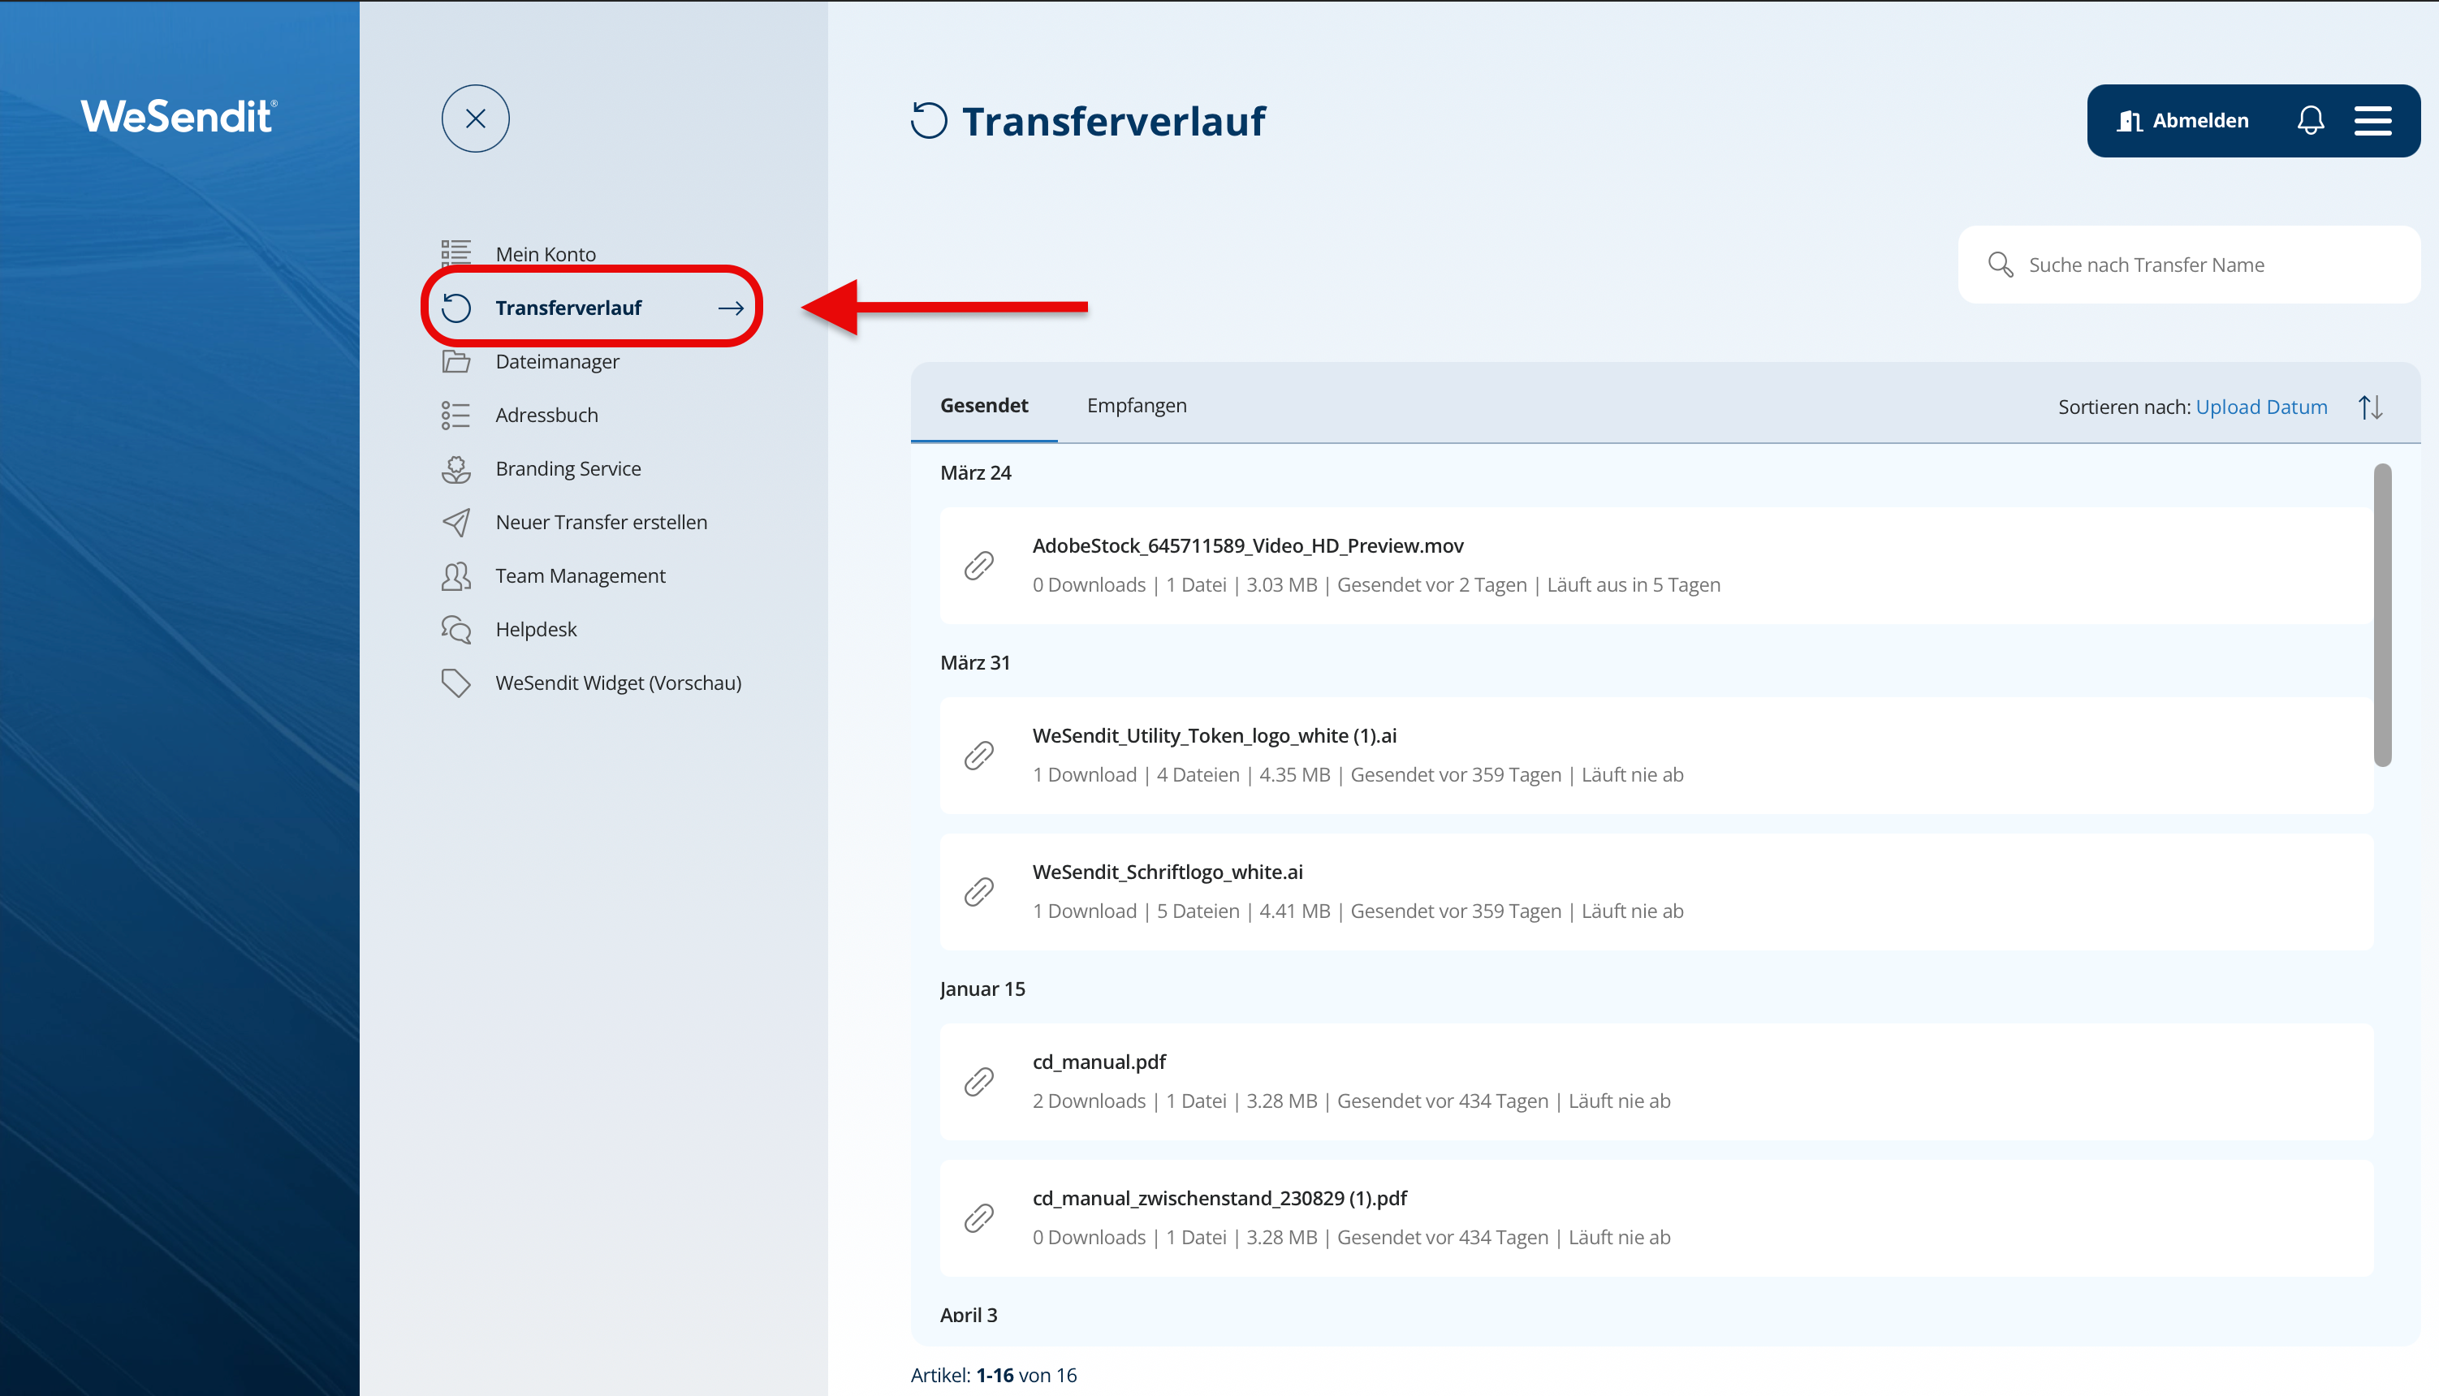2439x1396 pixels.
Task: Close the side menu with X
Action: pyautogui.click(x=475, y=118)
